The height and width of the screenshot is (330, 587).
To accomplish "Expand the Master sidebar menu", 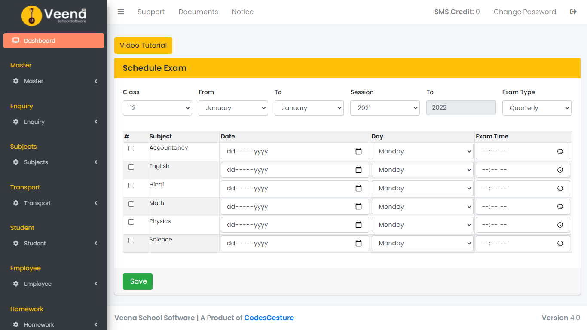I will click(x=54, y=81).
